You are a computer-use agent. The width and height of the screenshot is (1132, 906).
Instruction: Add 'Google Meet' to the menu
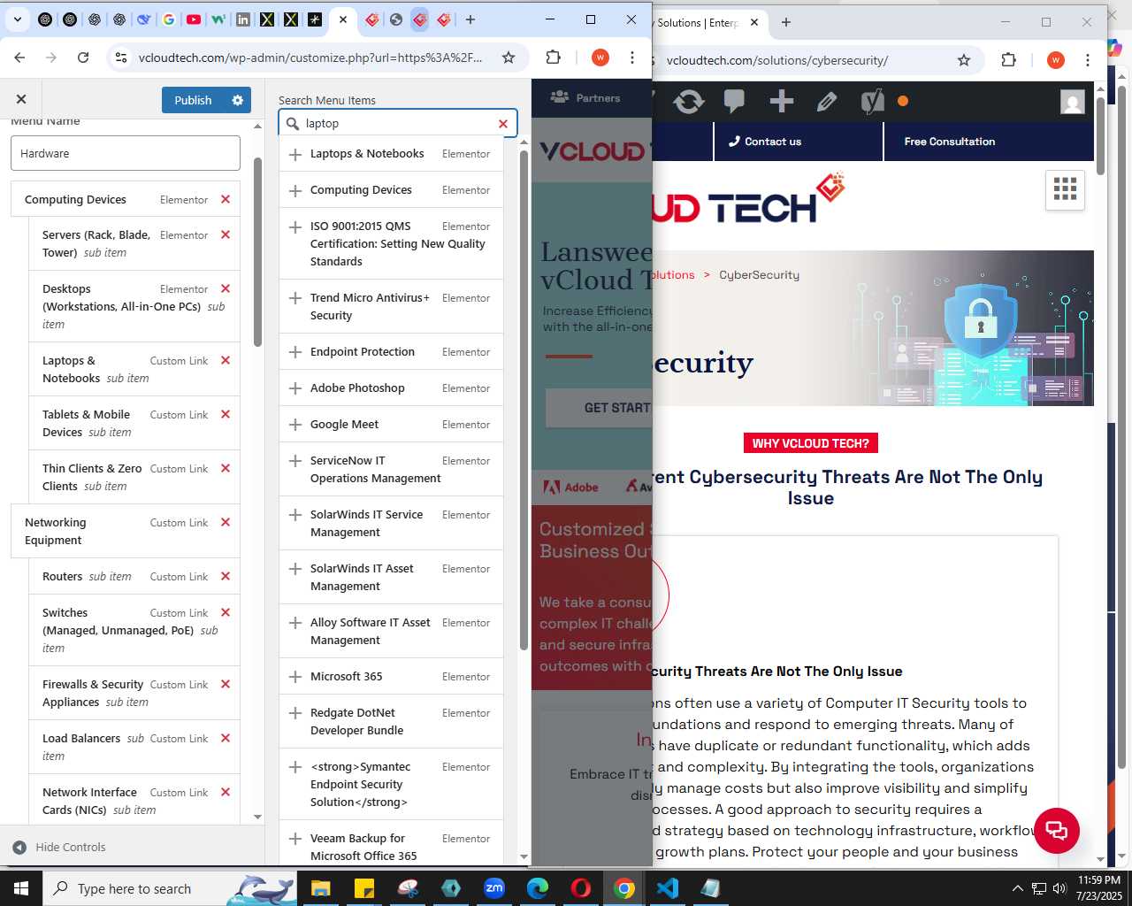click(x=295, y=425)
